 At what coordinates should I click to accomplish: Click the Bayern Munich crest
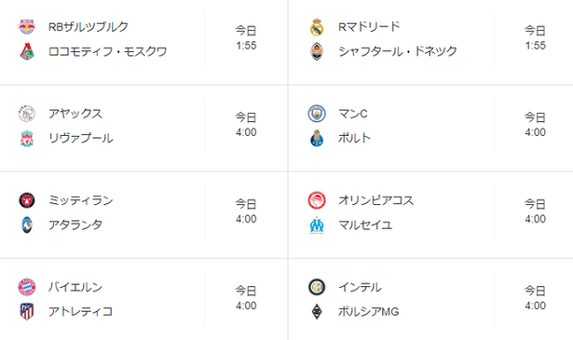27,287
